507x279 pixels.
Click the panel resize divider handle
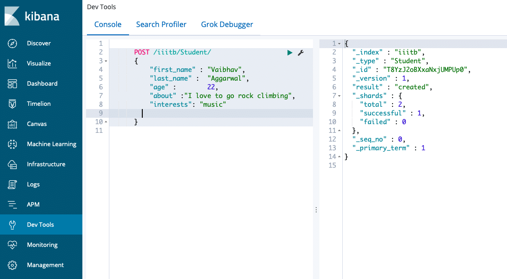[x=316, y=210]
